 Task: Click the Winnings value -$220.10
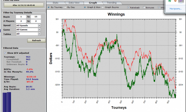pyautogui.click(x=31, y=77)
